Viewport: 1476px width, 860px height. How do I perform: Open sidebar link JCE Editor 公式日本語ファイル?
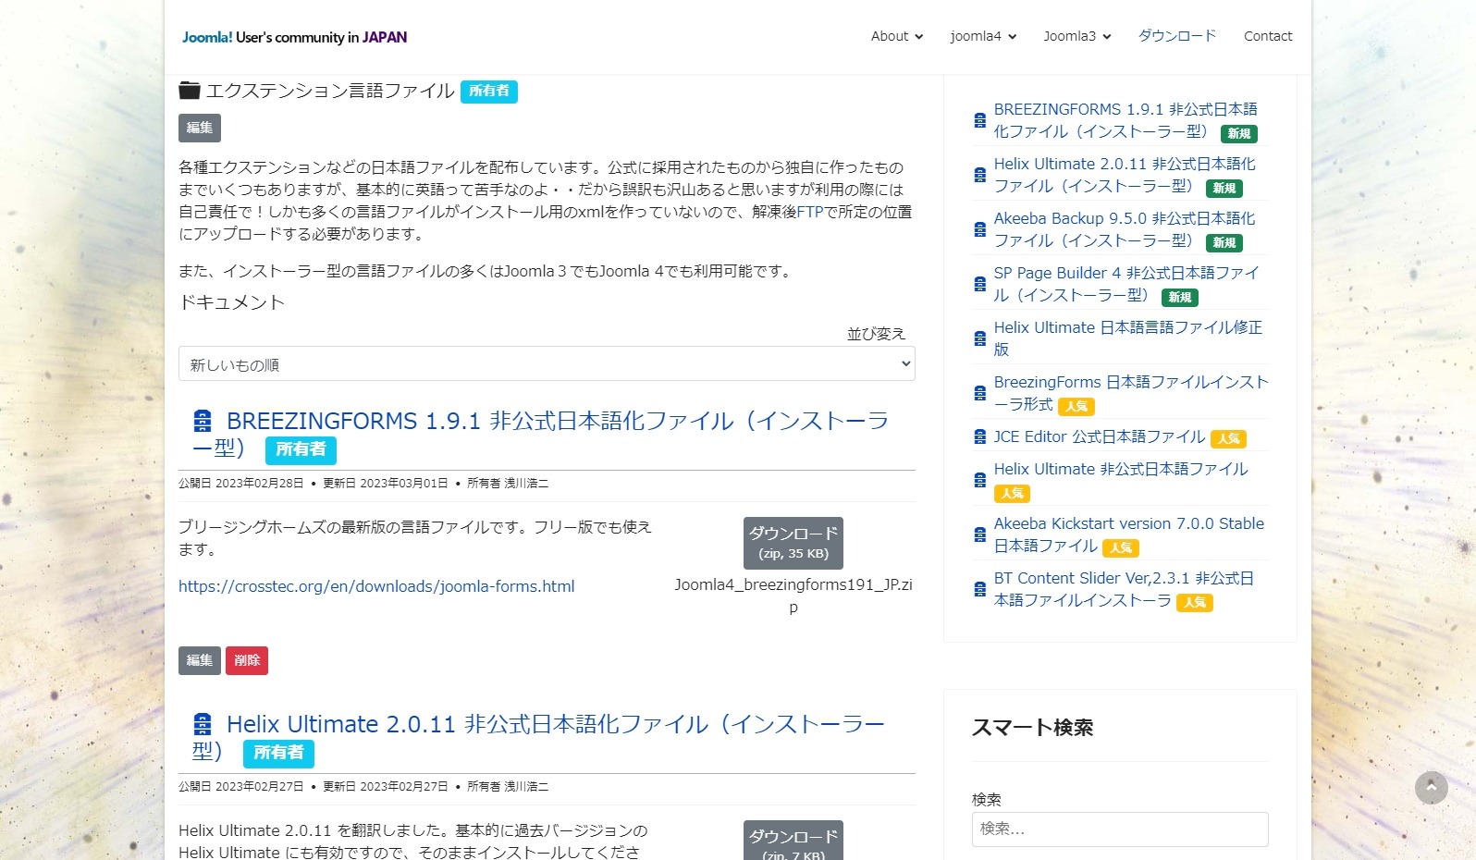(1100, 436)
